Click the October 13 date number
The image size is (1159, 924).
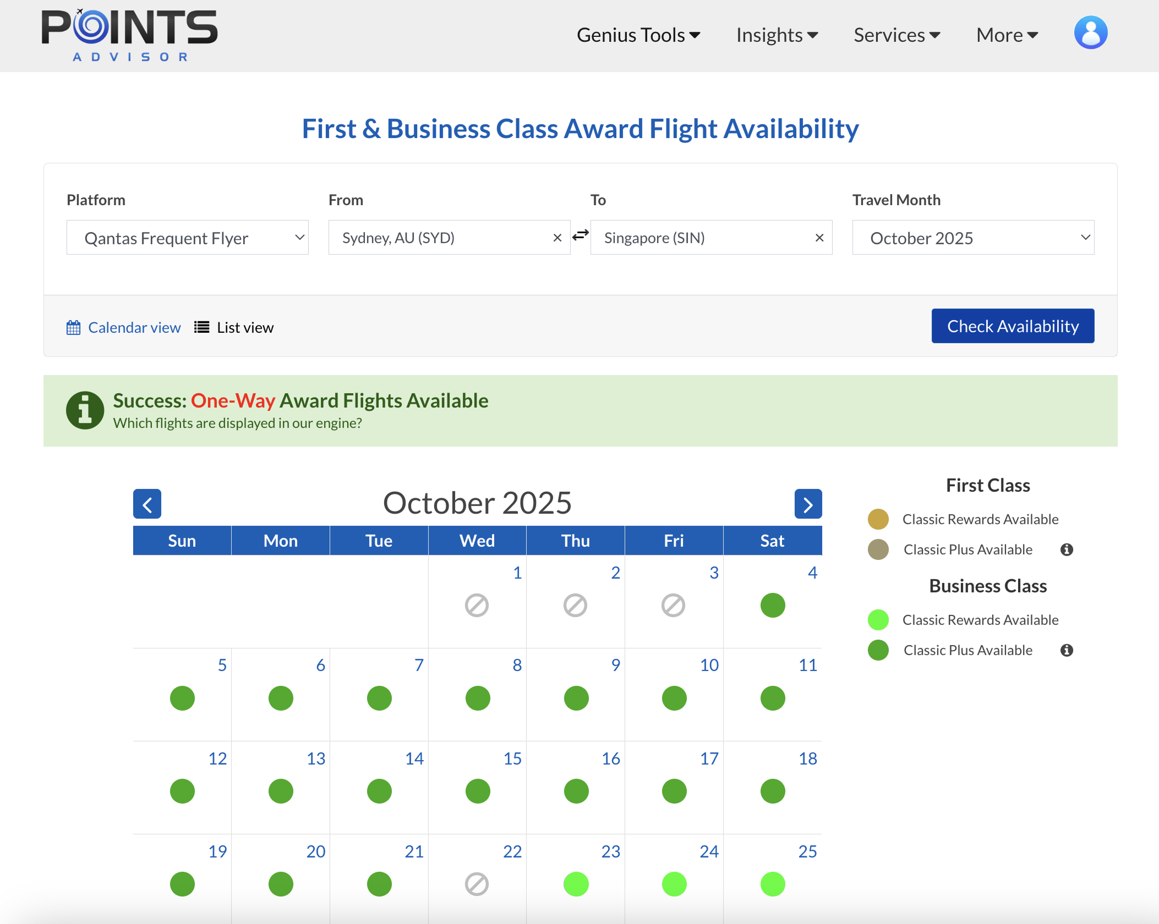(316, 759)
